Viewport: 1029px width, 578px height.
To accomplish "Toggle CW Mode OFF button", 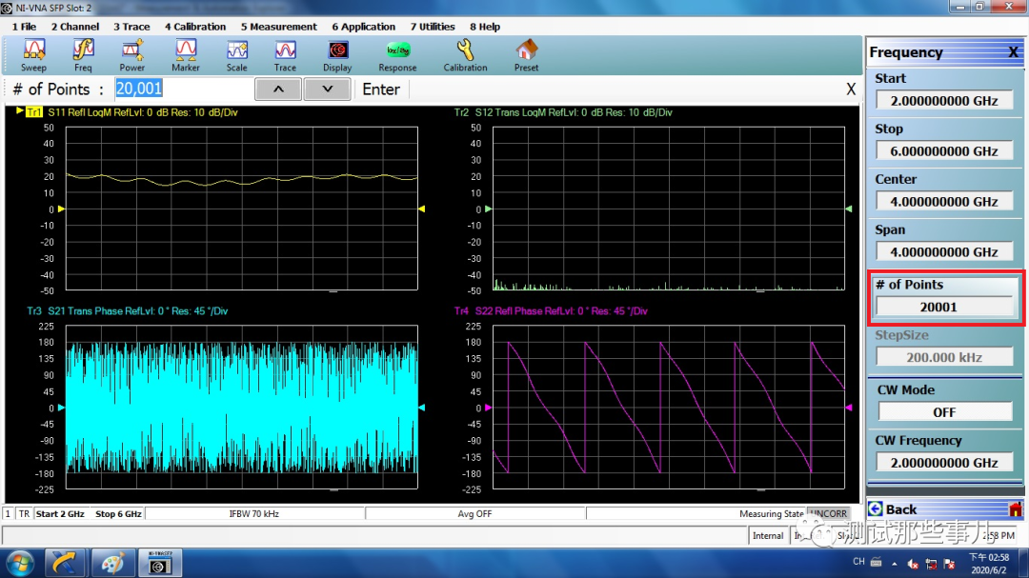I will [x=943, y=412].
